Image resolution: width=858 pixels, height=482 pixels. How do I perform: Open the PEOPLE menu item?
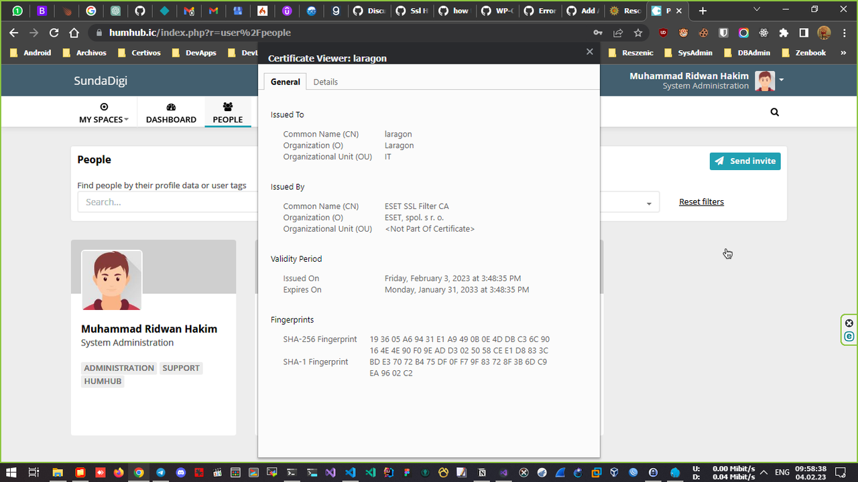click(227, 112)
